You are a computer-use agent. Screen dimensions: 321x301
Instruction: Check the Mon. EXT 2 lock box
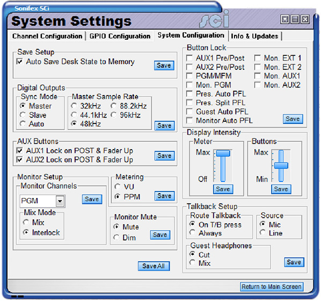click(x=257, y=67)
